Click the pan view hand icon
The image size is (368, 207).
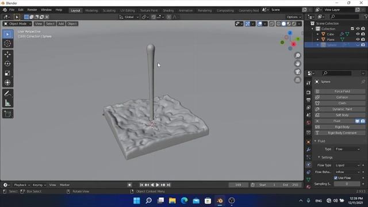click(298, 64)
